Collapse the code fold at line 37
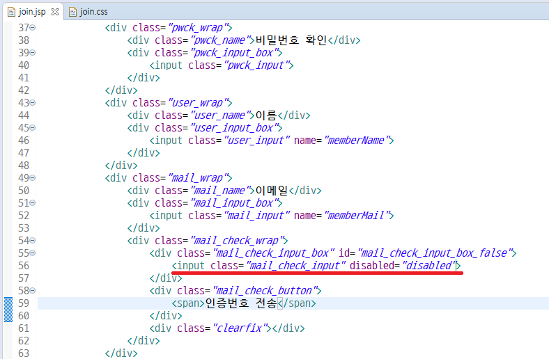Screen dimensions: 549x359 coord(33,27)
